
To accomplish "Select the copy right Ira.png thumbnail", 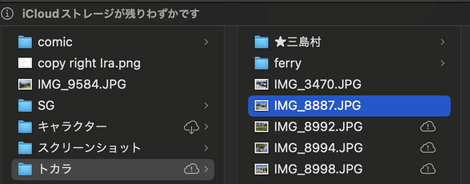I will coord(25,63).
